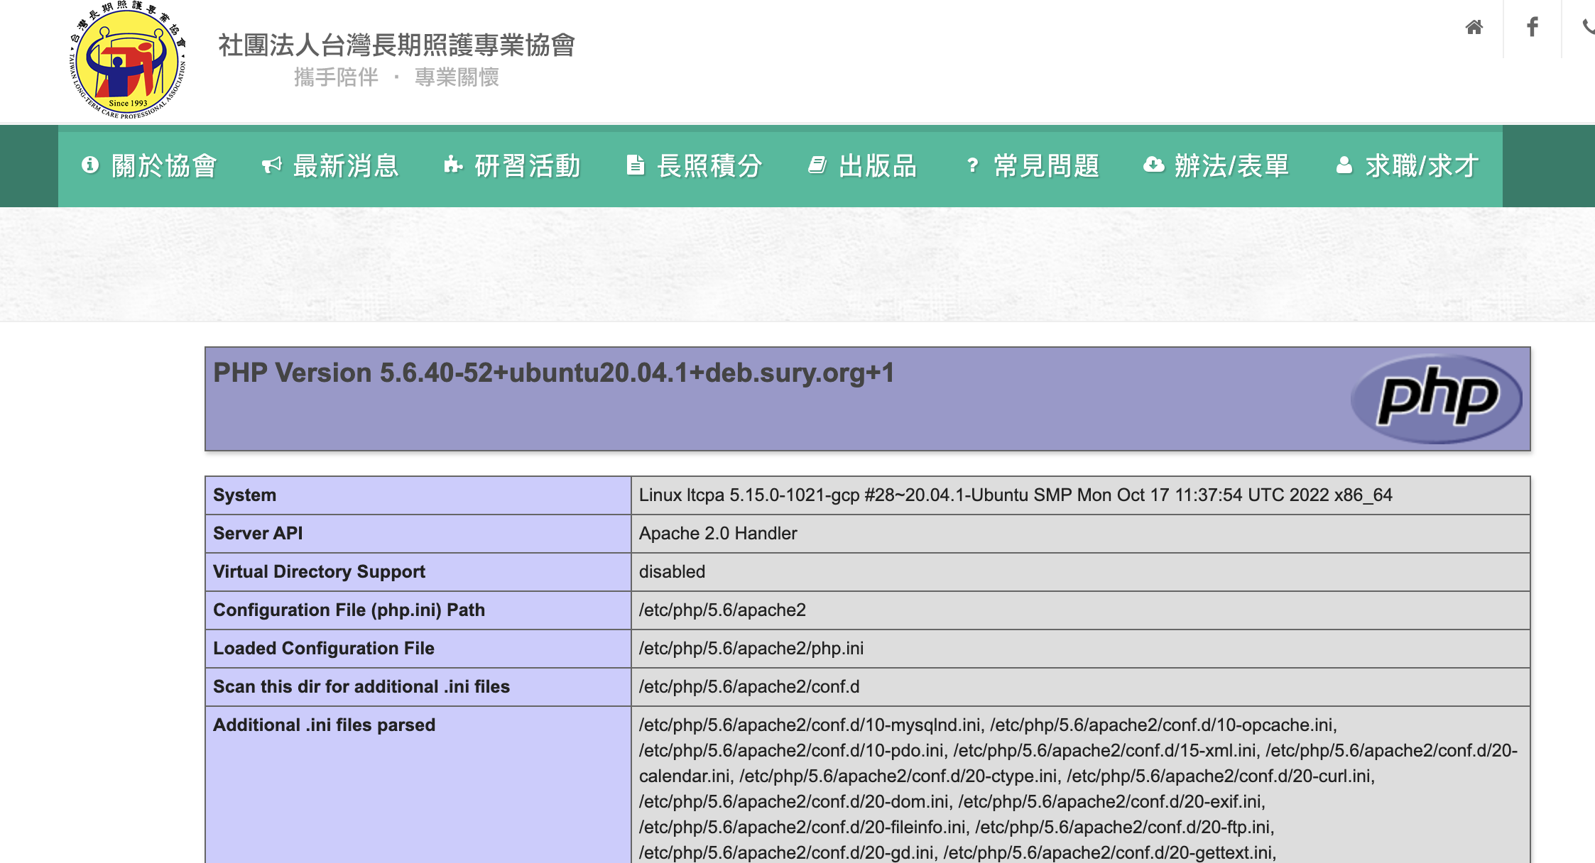This screenshot has height=863, width=1595.
Task: Select the /etc/php/5.6/apache2/conf.d value
Action: 749,686
